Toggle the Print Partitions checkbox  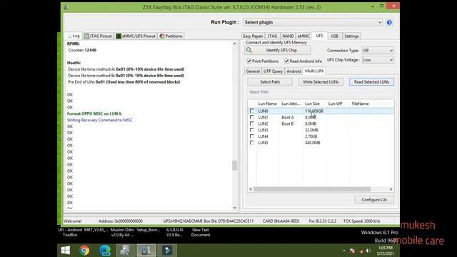point(249,61)
